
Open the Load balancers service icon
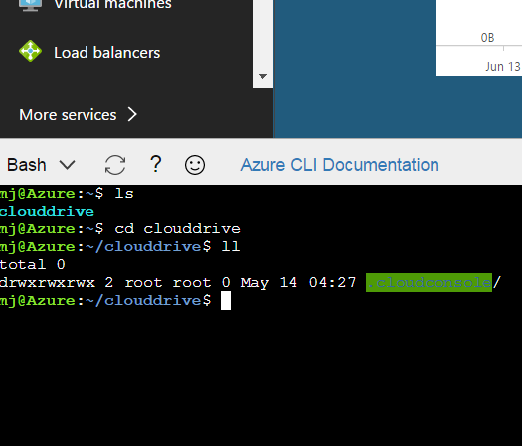pyautogui.click(x=30, y=51)
